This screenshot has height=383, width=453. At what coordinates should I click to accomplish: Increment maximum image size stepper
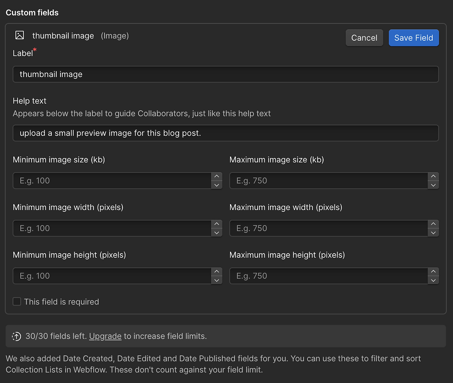tap(433, 176)
